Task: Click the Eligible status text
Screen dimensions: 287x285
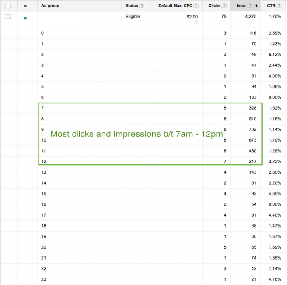Action: 133,17
